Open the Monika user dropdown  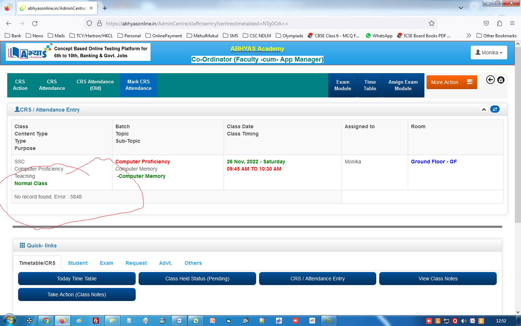[488, 53]
